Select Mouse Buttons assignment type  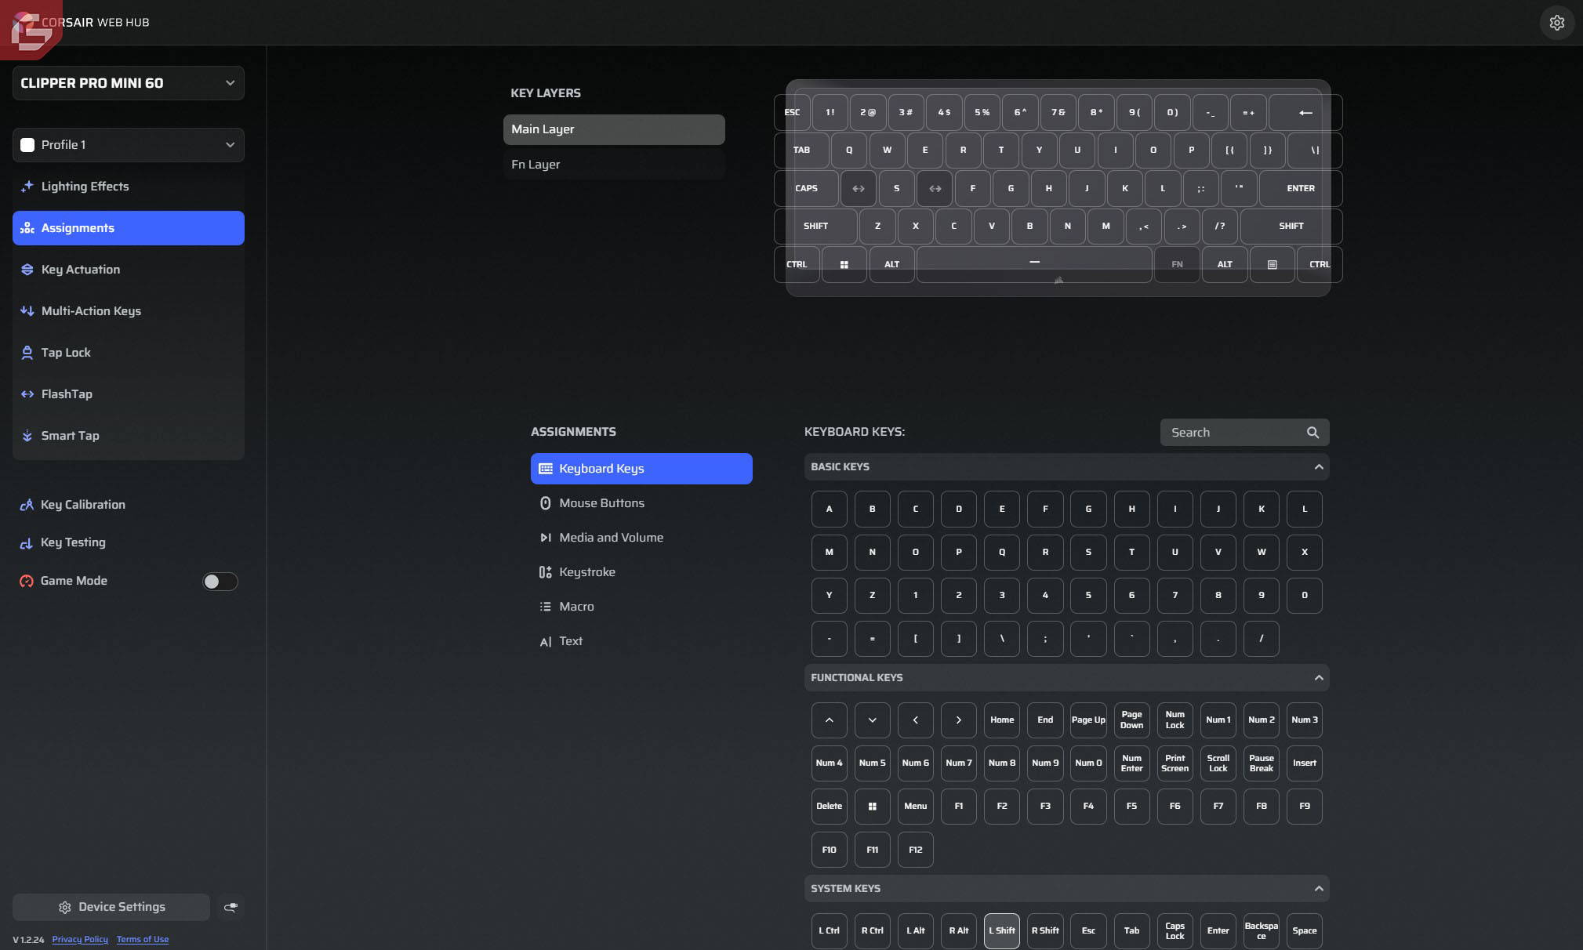(641, 503)
